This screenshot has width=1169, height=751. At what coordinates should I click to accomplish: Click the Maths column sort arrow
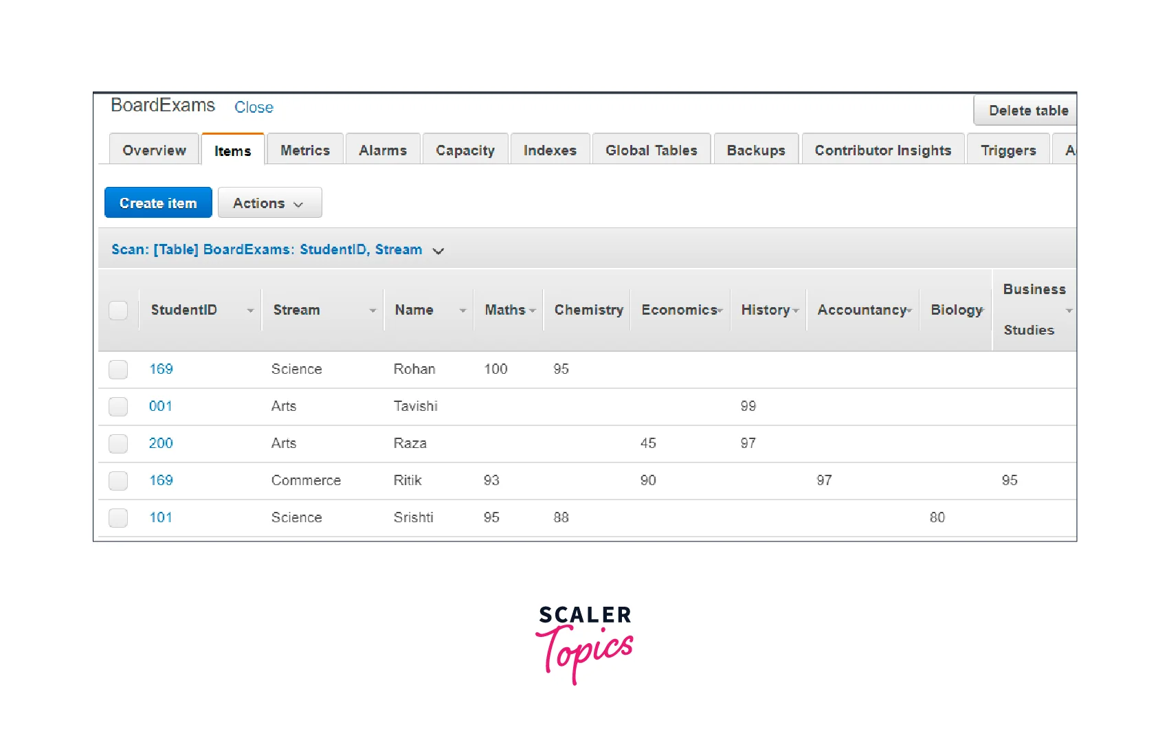coord(533,311)
